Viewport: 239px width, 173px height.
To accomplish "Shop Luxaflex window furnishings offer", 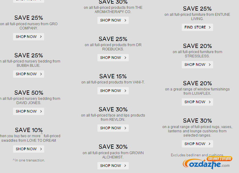I will click(197, 102).
